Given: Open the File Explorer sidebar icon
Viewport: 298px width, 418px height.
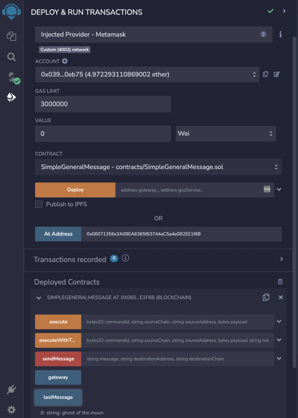Looking at the screenshot, I should pyautogui.click(x=11, y=36).
